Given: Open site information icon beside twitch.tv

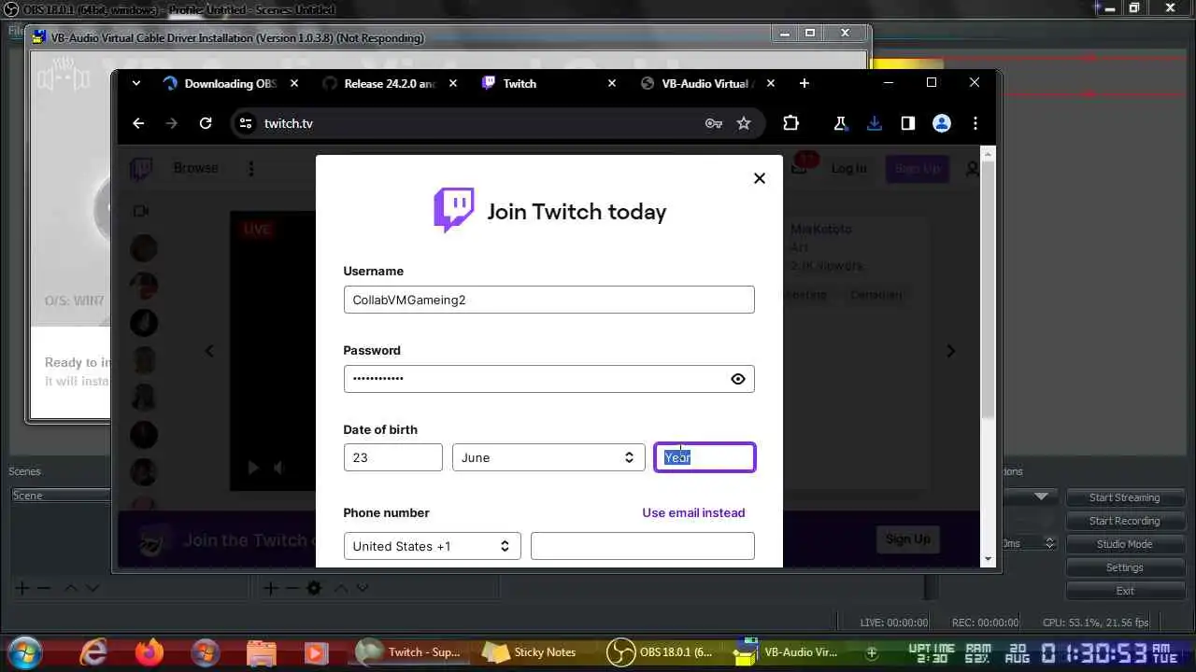Looking at the screenshot, I should pyautogui.click(x=246, y=123).
